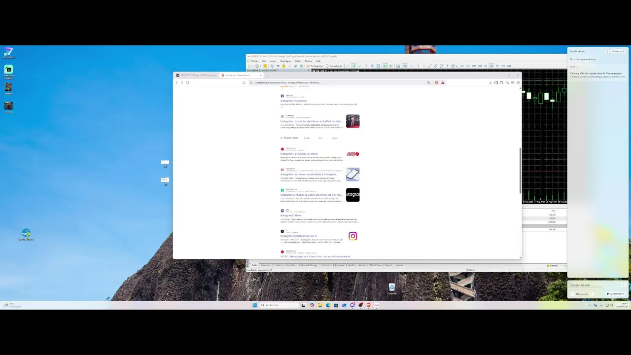Open "Instagram (@instagram) sur X" result

[299, 236]
